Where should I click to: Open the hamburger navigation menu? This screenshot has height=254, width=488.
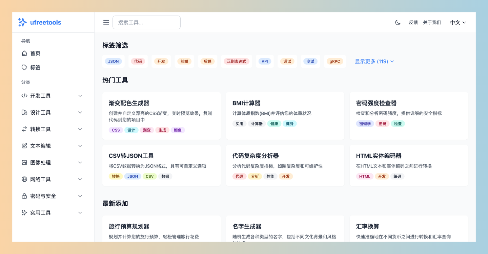pyautogui.click(x=106, y=22)
